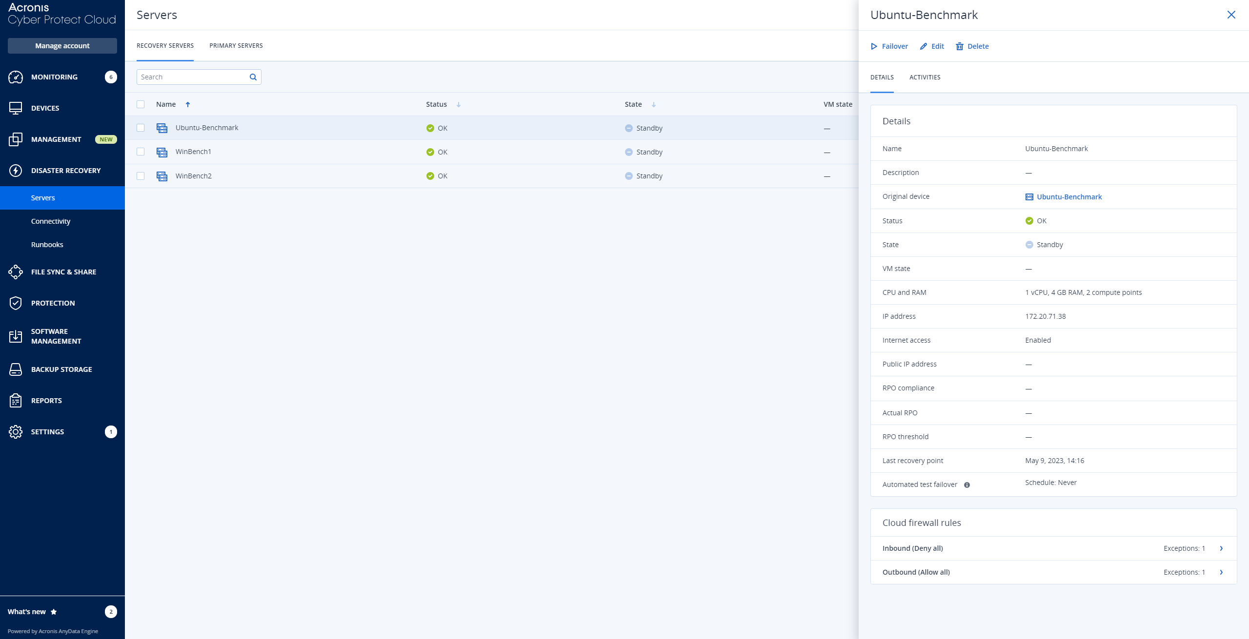The height and width of the screenshot is (639, 1249).
Task: Click the Delete button label
Action: pyautogui.click(x=978, y=46)
